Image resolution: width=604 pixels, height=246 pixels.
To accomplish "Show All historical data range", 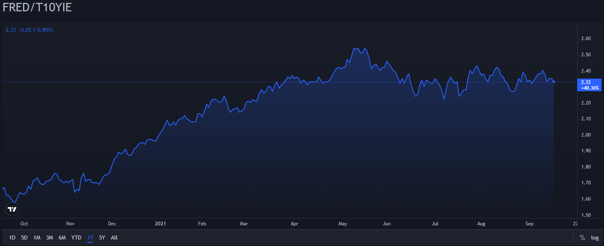I will 114,238.
